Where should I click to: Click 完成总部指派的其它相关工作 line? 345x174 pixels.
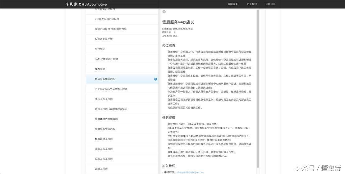tap(185, 108)
